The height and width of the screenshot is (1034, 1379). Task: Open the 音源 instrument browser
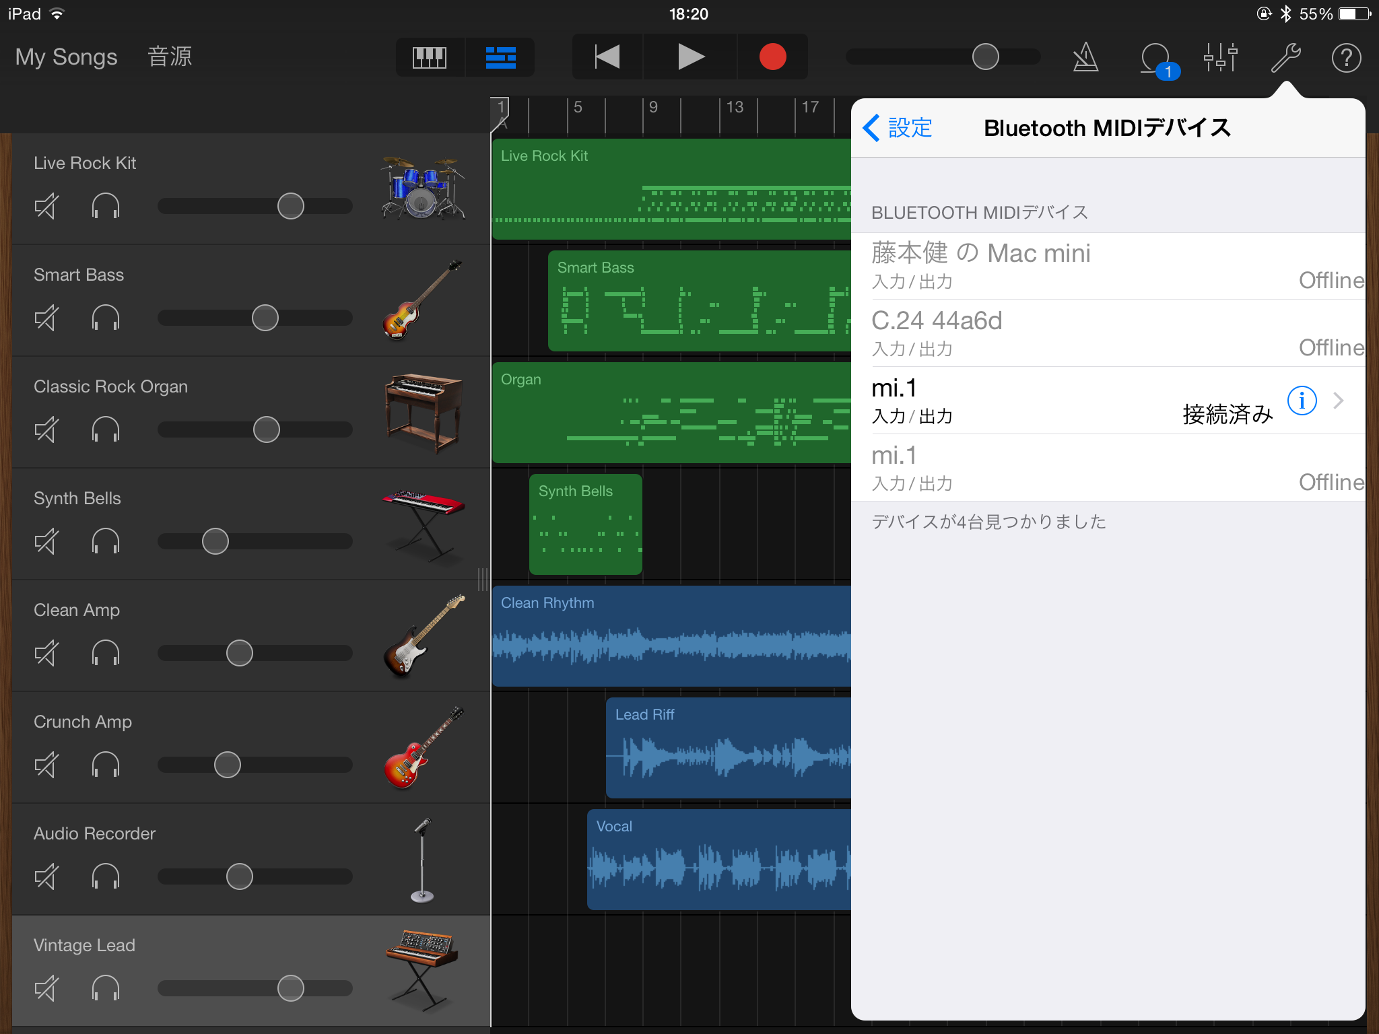click(170, 57)
